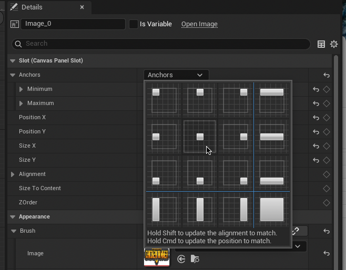This screenshot has width=346, height=270.
Task: Expand the Alignment property row
Action: click(x=13, y=174)
